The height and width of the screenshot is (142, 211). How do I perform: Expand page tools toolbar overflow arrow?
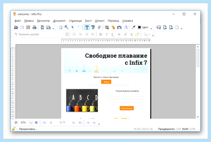181,29
